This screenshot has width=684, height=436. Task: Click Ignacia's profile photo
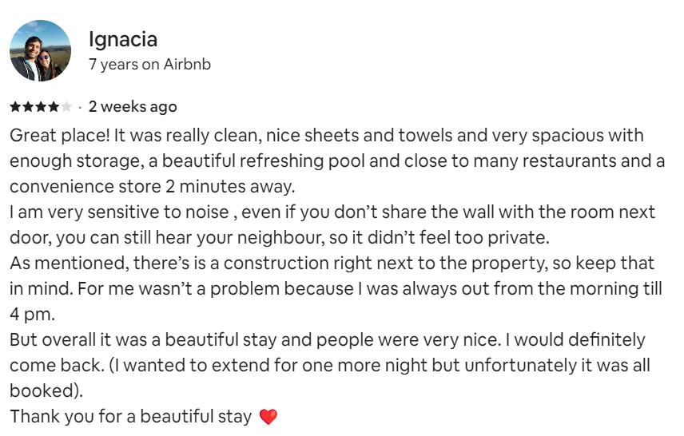pos(40,50)
